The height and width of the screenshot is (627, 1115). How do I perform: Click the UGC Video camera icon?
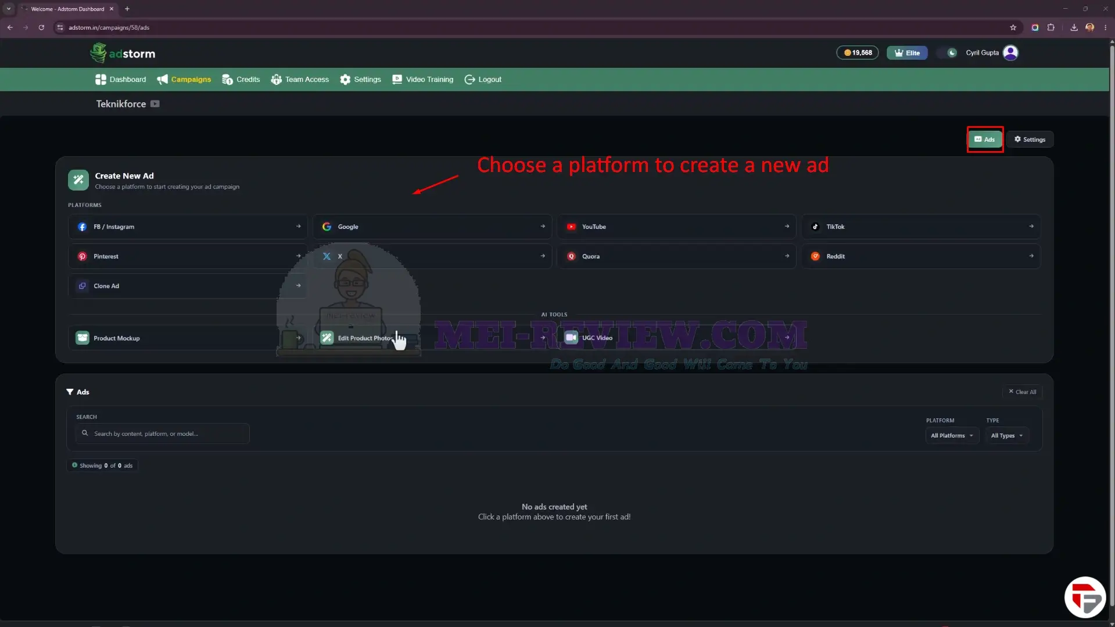point(571,338)
